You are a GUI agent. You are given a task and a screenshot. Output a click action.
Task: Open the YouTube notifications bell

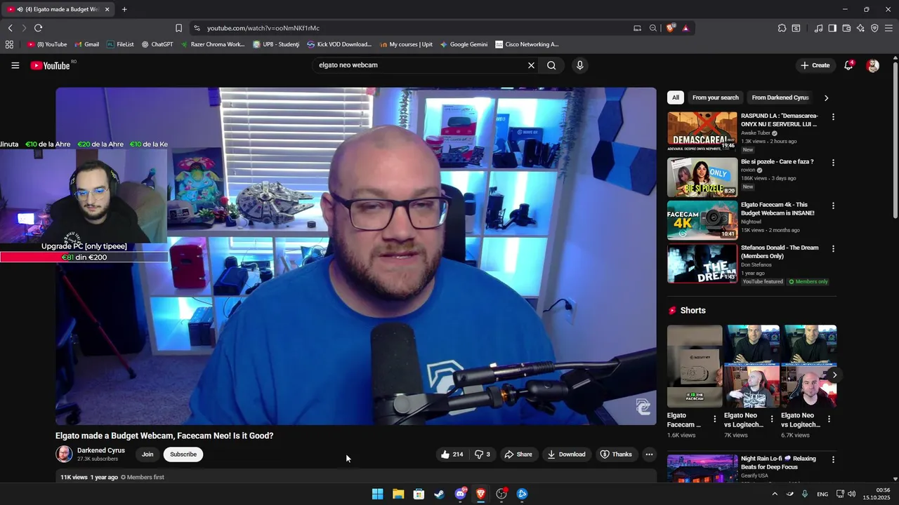[850, 65]
